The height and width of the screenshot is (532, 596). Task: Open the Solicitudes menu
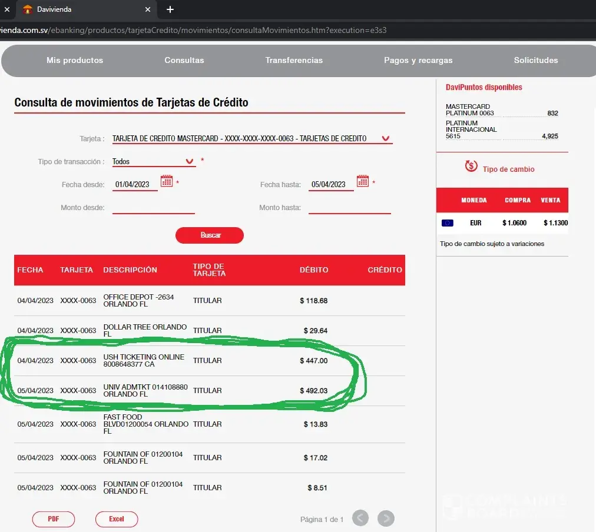pos(536,60)
